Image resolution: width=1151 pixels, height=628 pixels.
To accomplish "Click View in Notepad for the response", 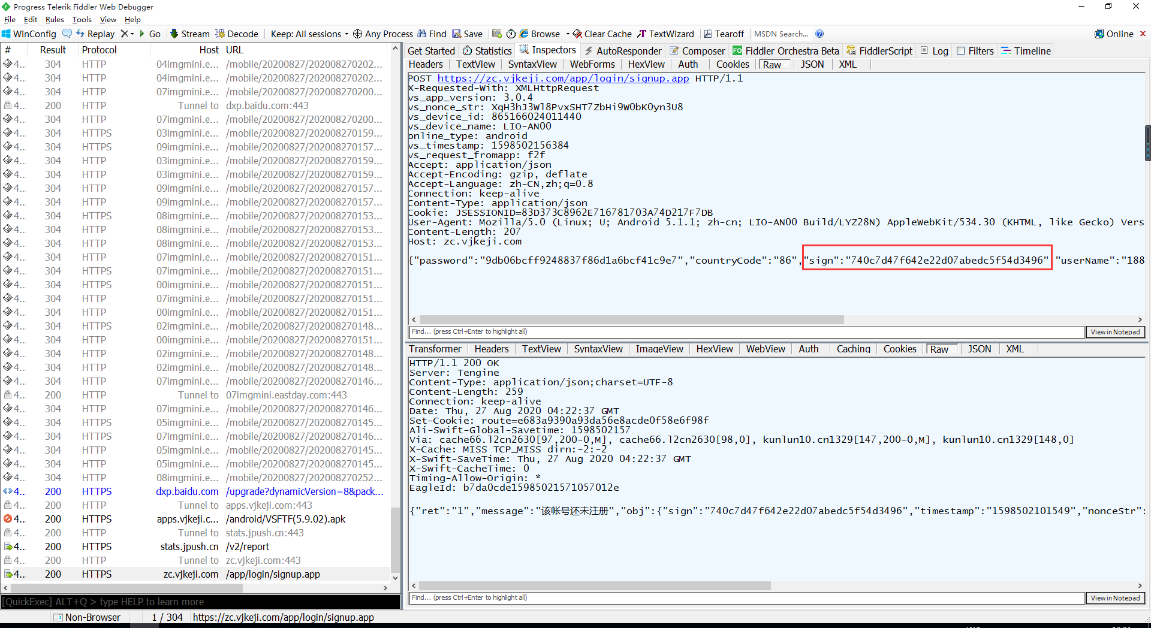I will point(1115,598).
